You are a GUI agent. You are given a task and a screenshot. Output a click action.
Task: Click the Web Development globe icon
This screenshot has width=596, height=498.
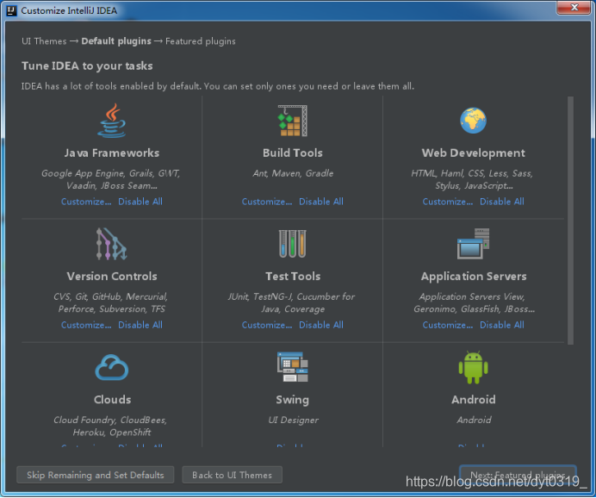[x=473, y=121]
